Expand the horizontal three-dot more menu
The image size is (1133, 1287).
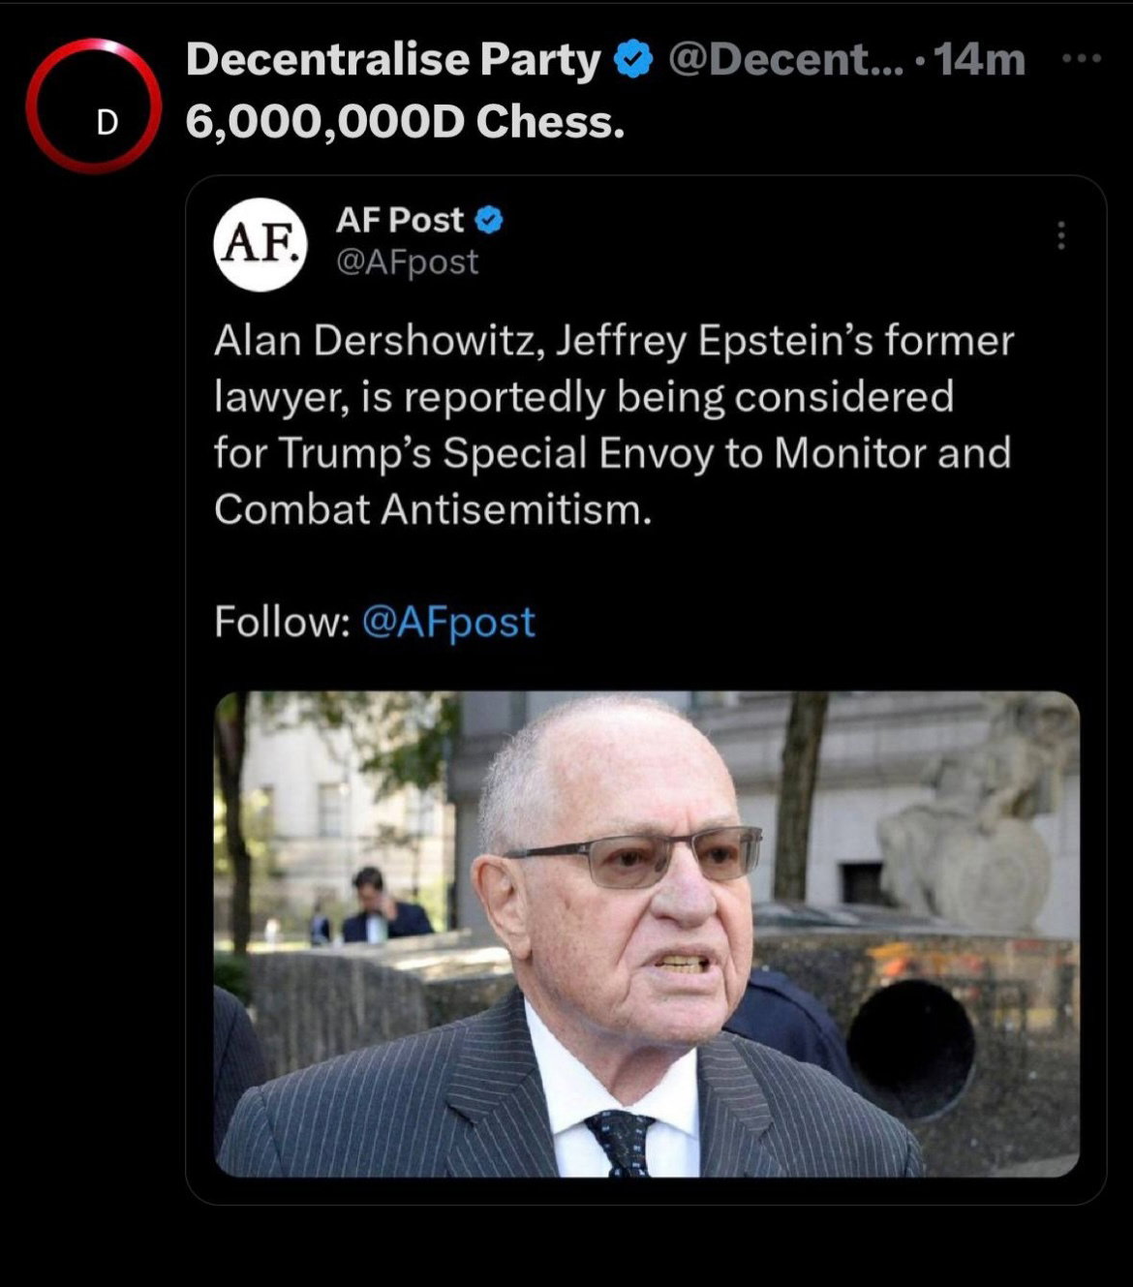[1081, 59]
